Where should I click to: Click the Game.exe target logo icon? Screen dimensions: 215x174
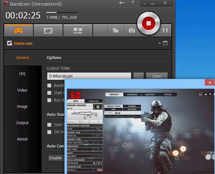coord(10,43)
